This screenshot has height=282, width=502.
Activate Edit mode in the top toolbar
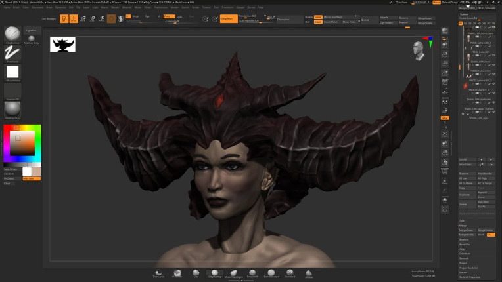click(64, 18)
